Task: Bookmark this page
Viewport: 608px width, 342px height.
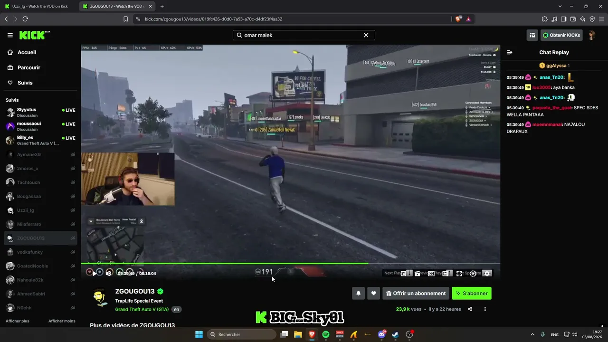Action: [125, 19]
